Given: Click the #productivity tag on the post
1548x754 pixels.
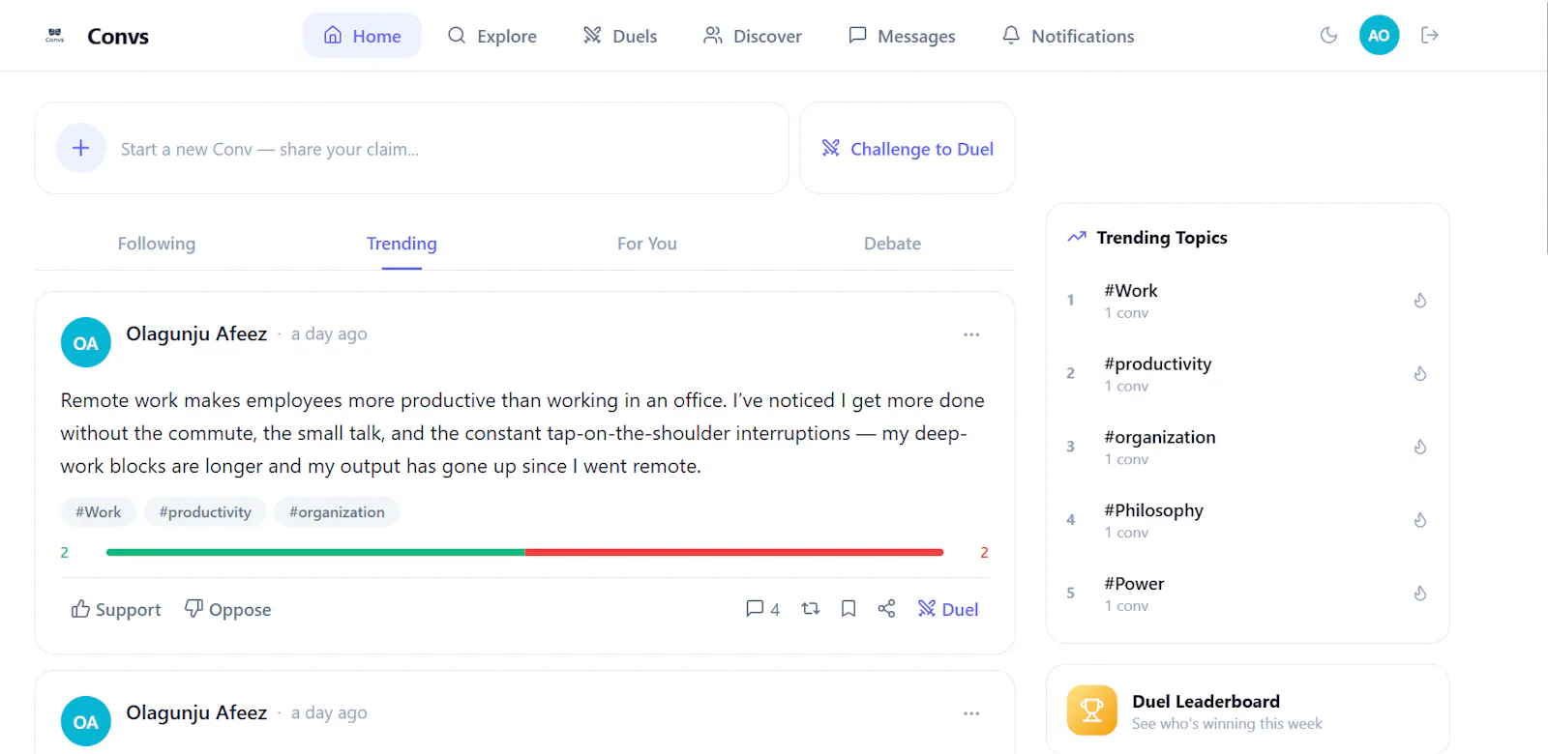Looking at the screenshot, I should (205, 512).
